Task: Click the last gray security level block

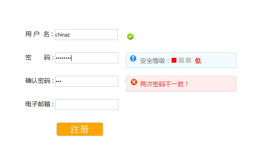Action: (188, 60)
